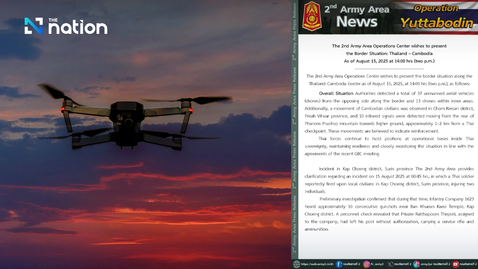The image size is (478, 269).
Task: Click the X (Twitter) icon
Action: [x=390, y=264]
